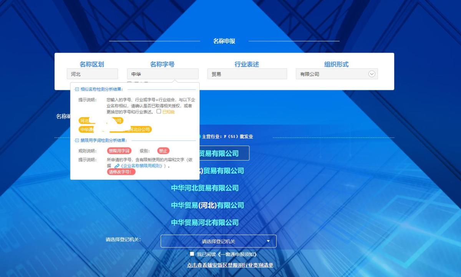Screen dimensions: 461x277
Task: Click the red 请修改字号! warning tag
Action: click(121, 172)
